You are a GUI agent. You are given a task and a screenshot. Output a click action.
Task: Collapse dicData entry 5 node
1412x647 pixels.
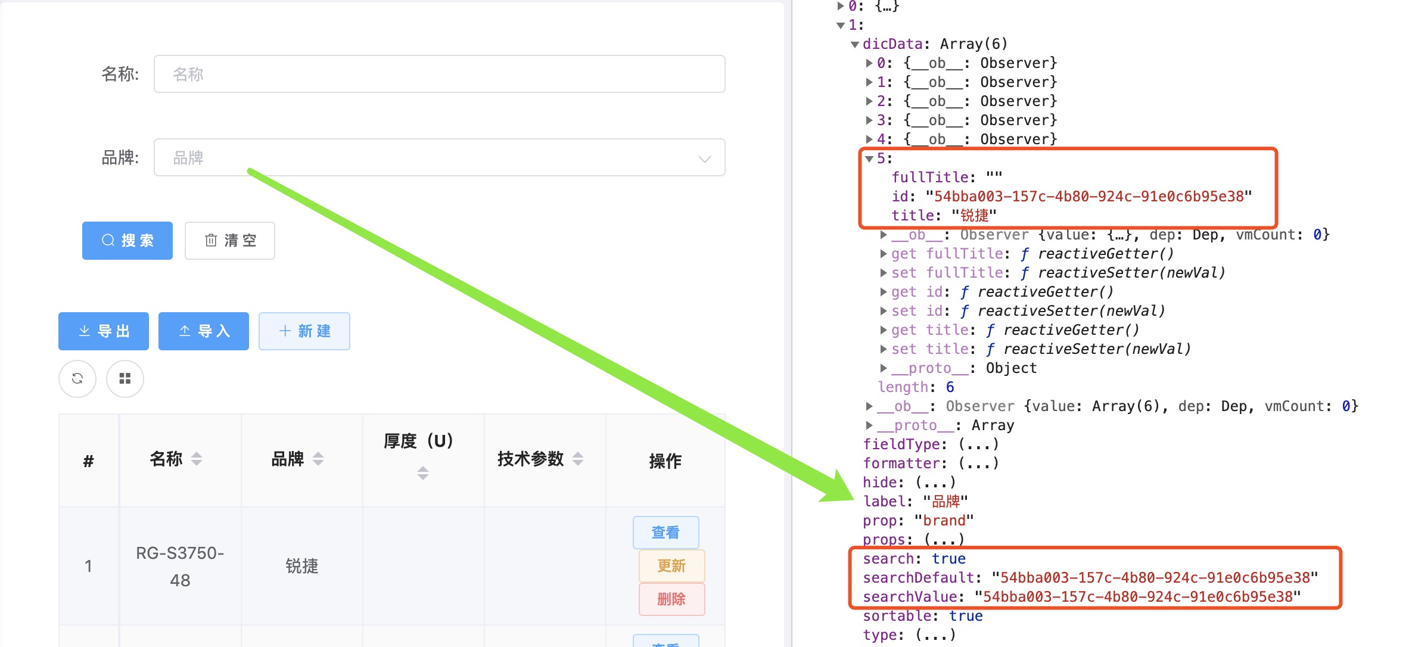pyautogui.click(x=869, y=158)
